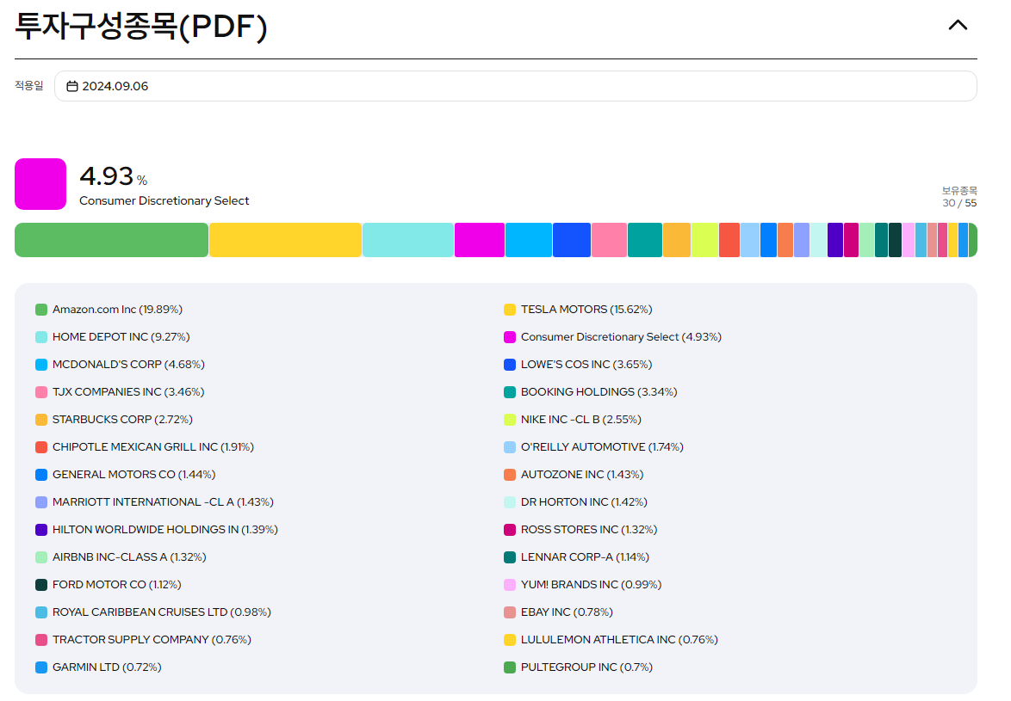Click the PULTEGROUP INC (0.7%) entry
The image size is (1011, 701).
[579, 667]
